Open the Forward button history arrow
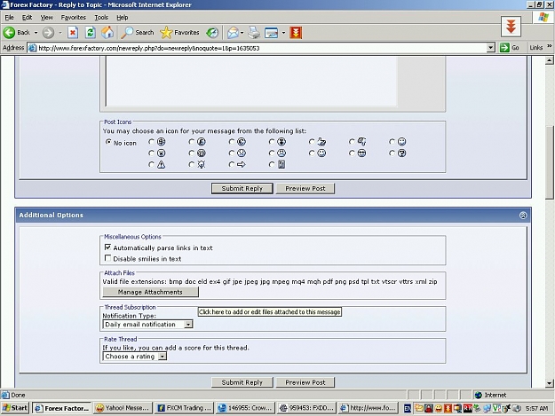 point(60,33)
